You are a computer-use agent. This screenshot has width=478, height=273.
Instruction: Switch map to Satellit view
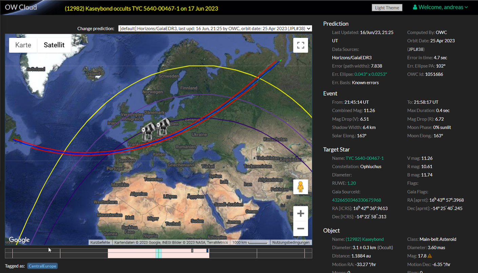tap(54, 45)
